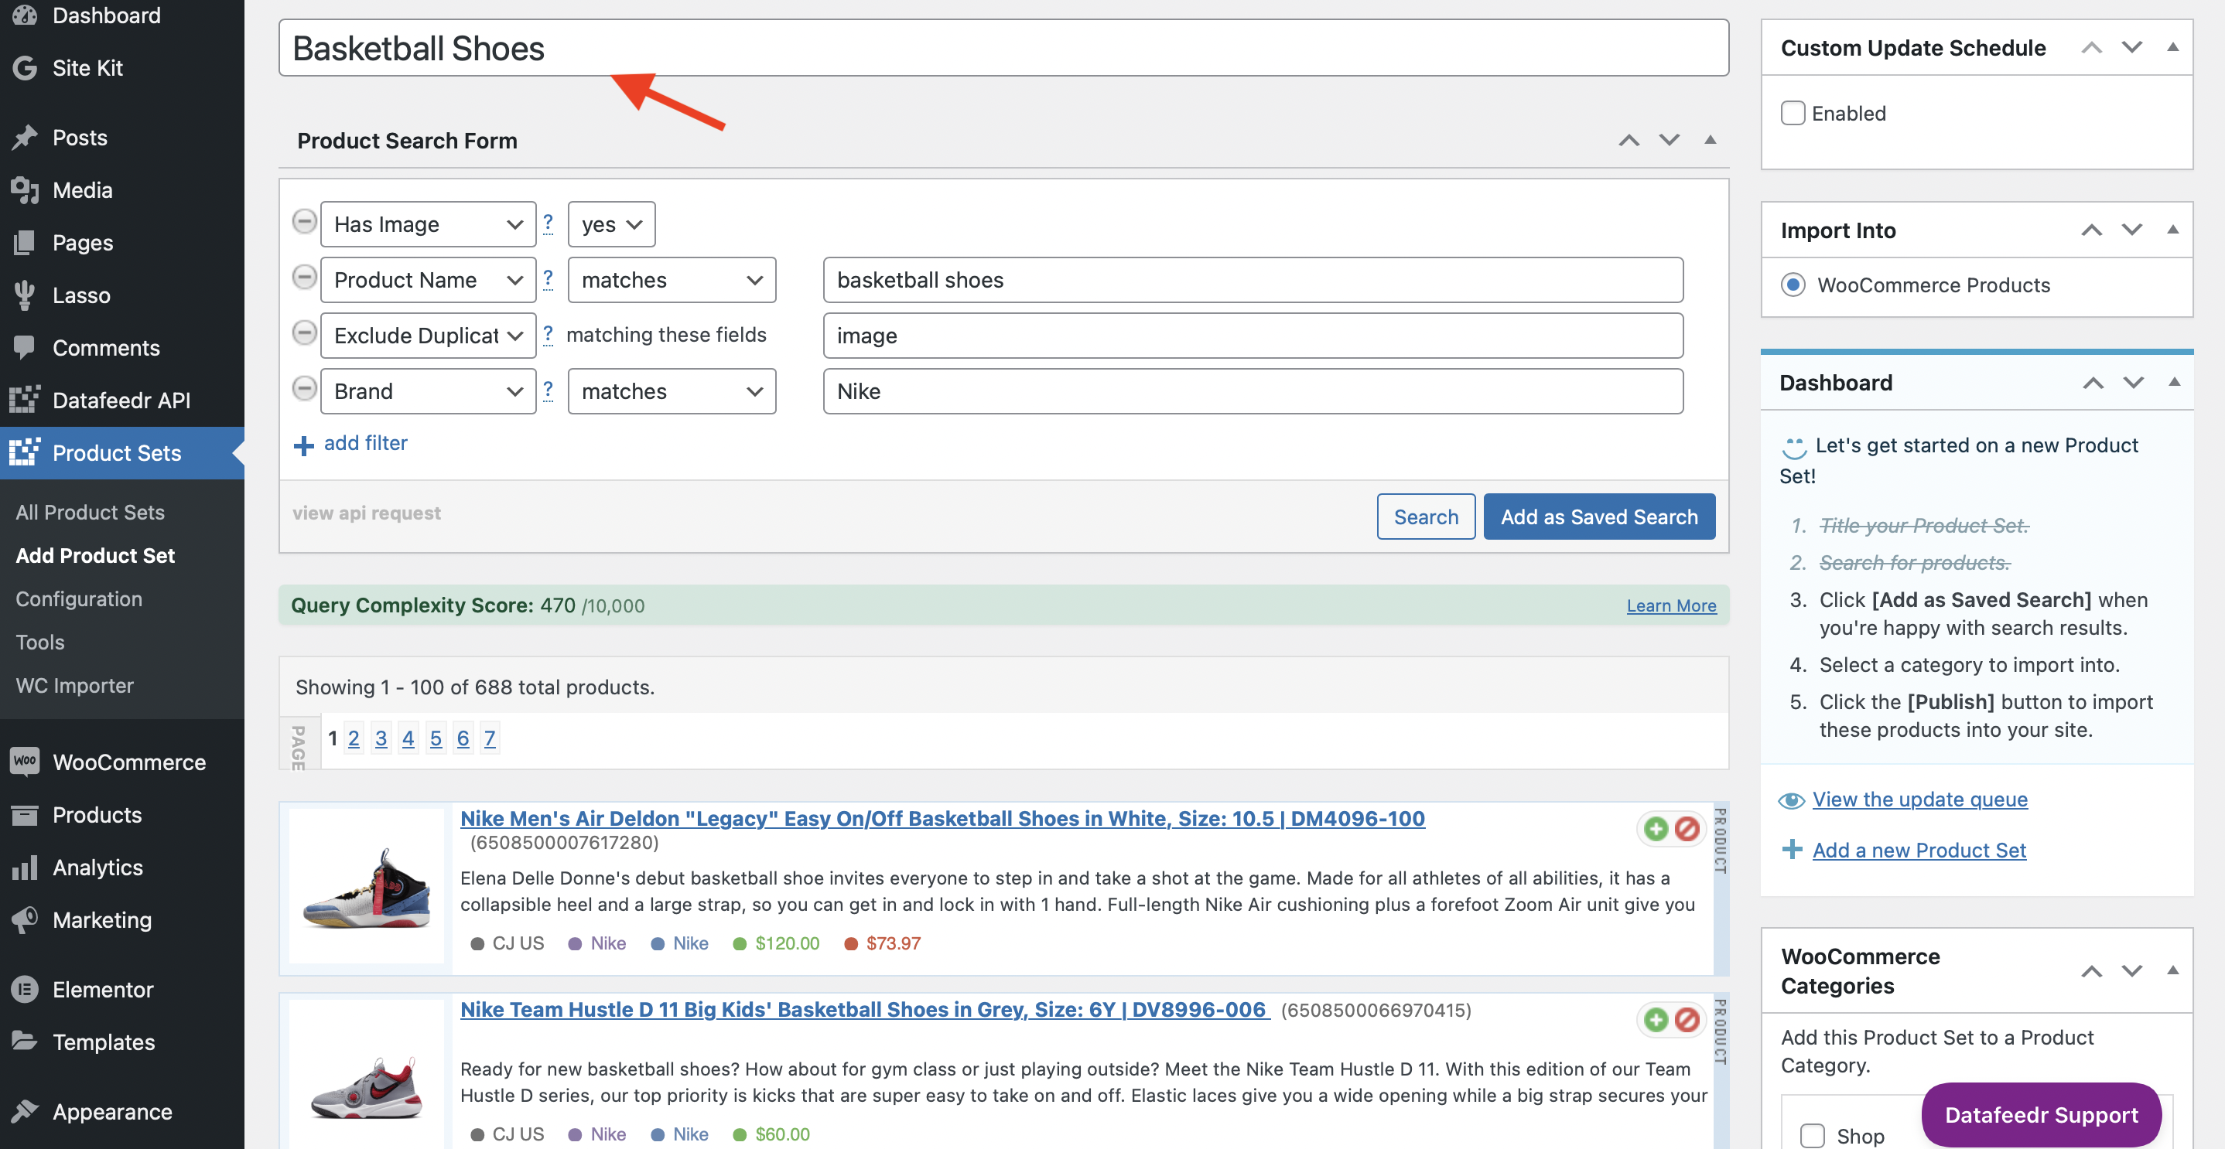Open the Has Image field dropdown
Screen dimensions: 2225x1149
click(429, 224)
